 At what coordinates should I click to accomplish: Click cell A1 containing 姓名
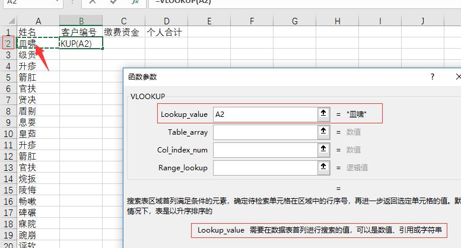click(x=38, y=32)
